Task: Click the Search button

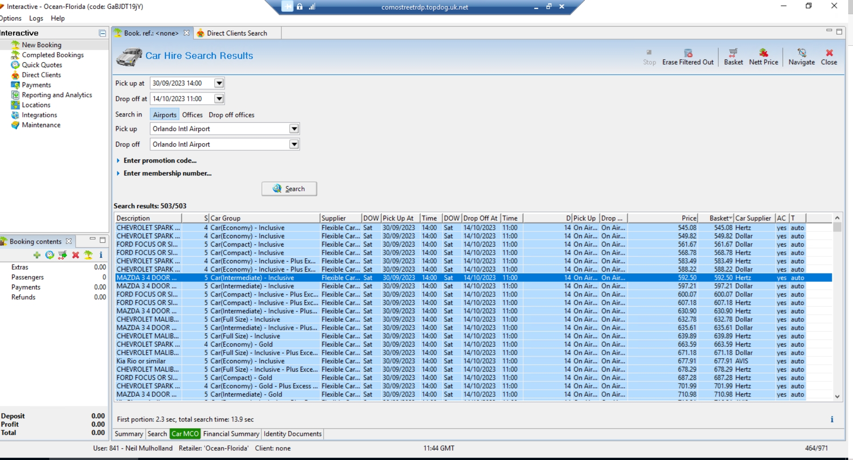Action: pos(289,189)
